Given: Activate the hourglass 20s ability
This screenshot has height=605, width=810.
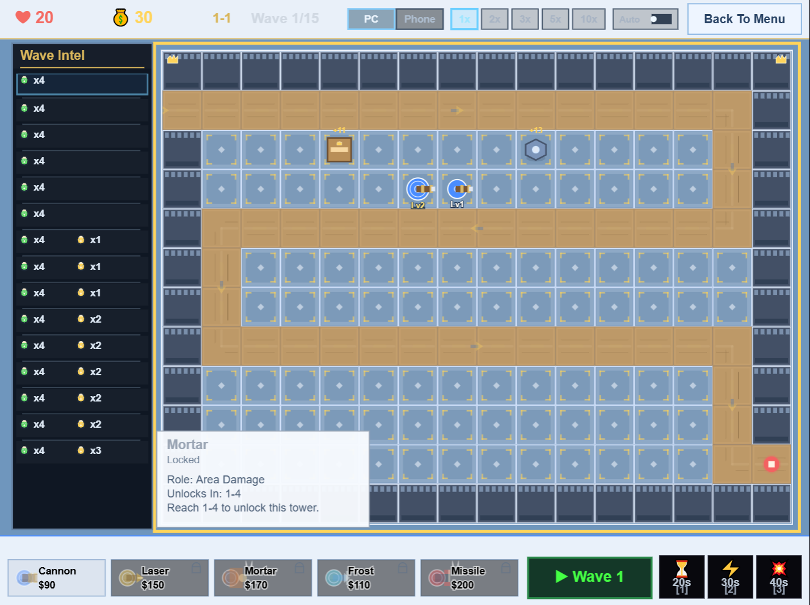Looking at the screenshot, I should 681,577.
